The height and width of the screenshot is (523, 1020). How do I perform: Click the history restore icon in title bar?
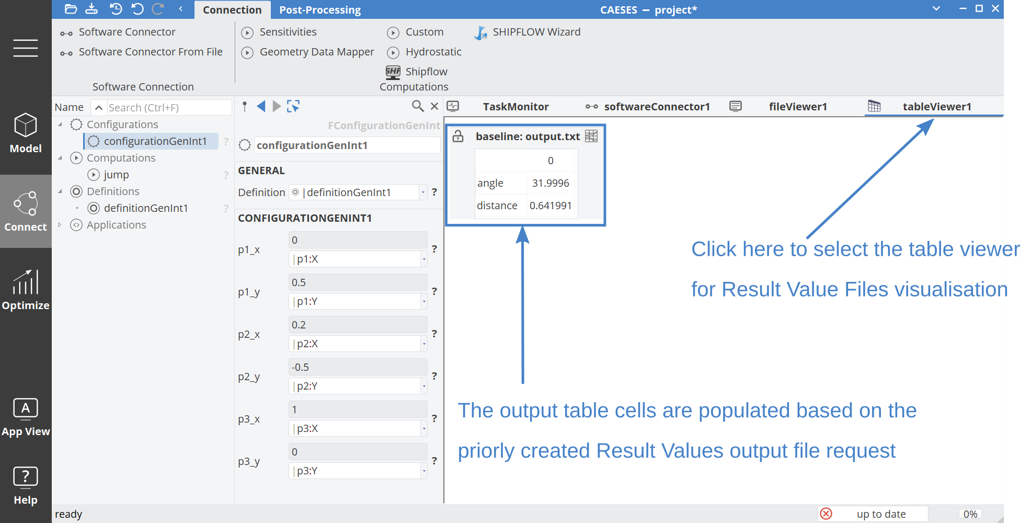116,9
